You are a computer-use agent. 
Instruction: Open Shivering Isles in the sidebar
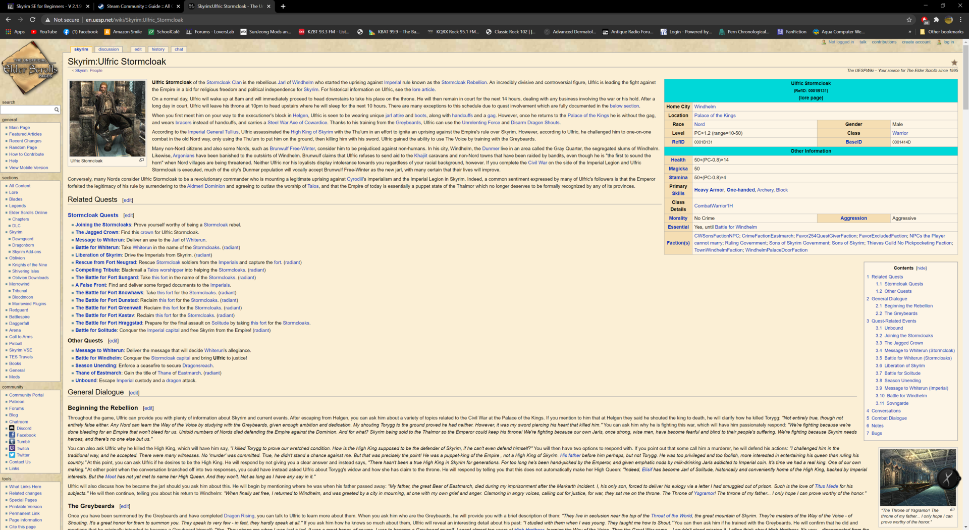(x=25, y=271)
